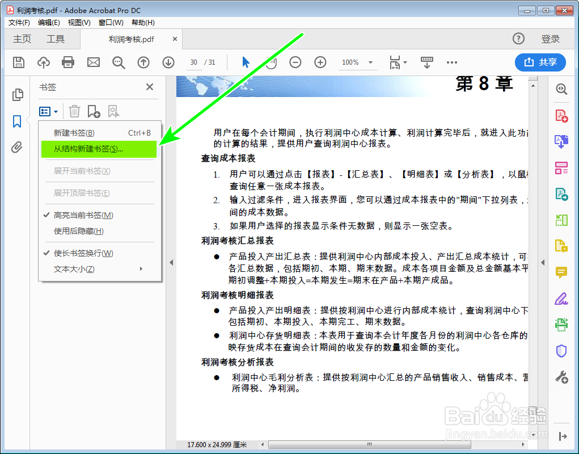Image resolution: width=579 pixels, height=454 pixels.
Task: Activate the selection arrow tool
Action: [246, 62]
